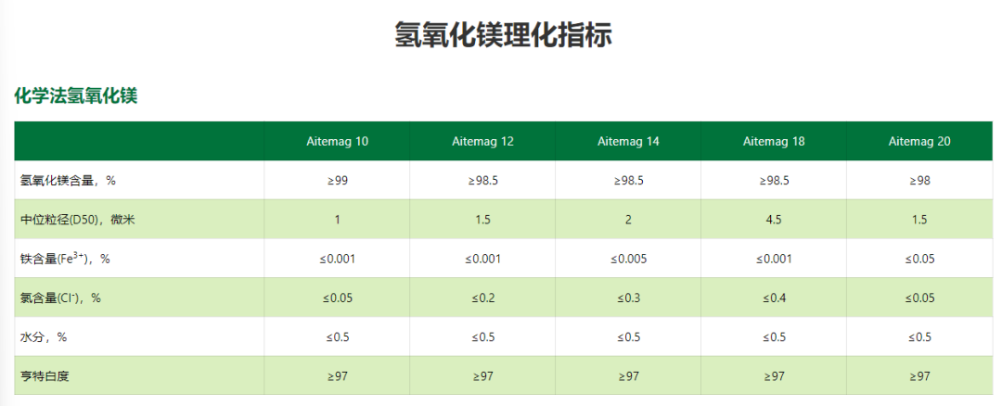
Task: Click the iron content ≤0.001 for Aitemag 18
Action: (x=774, y=259)
